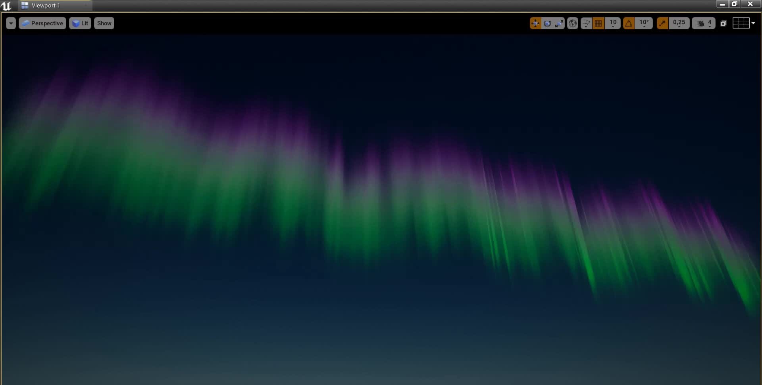Switch between world and local transform space
Viewport: 762px width, 385px height.
point(573,23)
